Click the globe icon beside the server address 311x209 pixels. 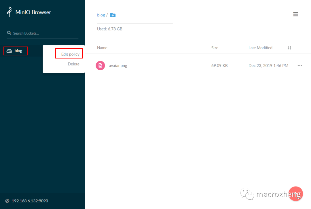7,201
